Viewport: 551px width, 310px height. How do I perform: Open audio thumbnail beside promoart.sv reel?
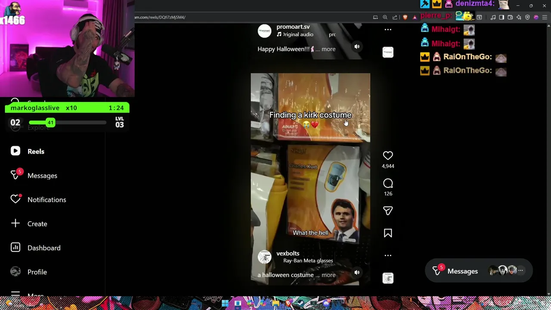pyautogui.click(x=388, y=52)
